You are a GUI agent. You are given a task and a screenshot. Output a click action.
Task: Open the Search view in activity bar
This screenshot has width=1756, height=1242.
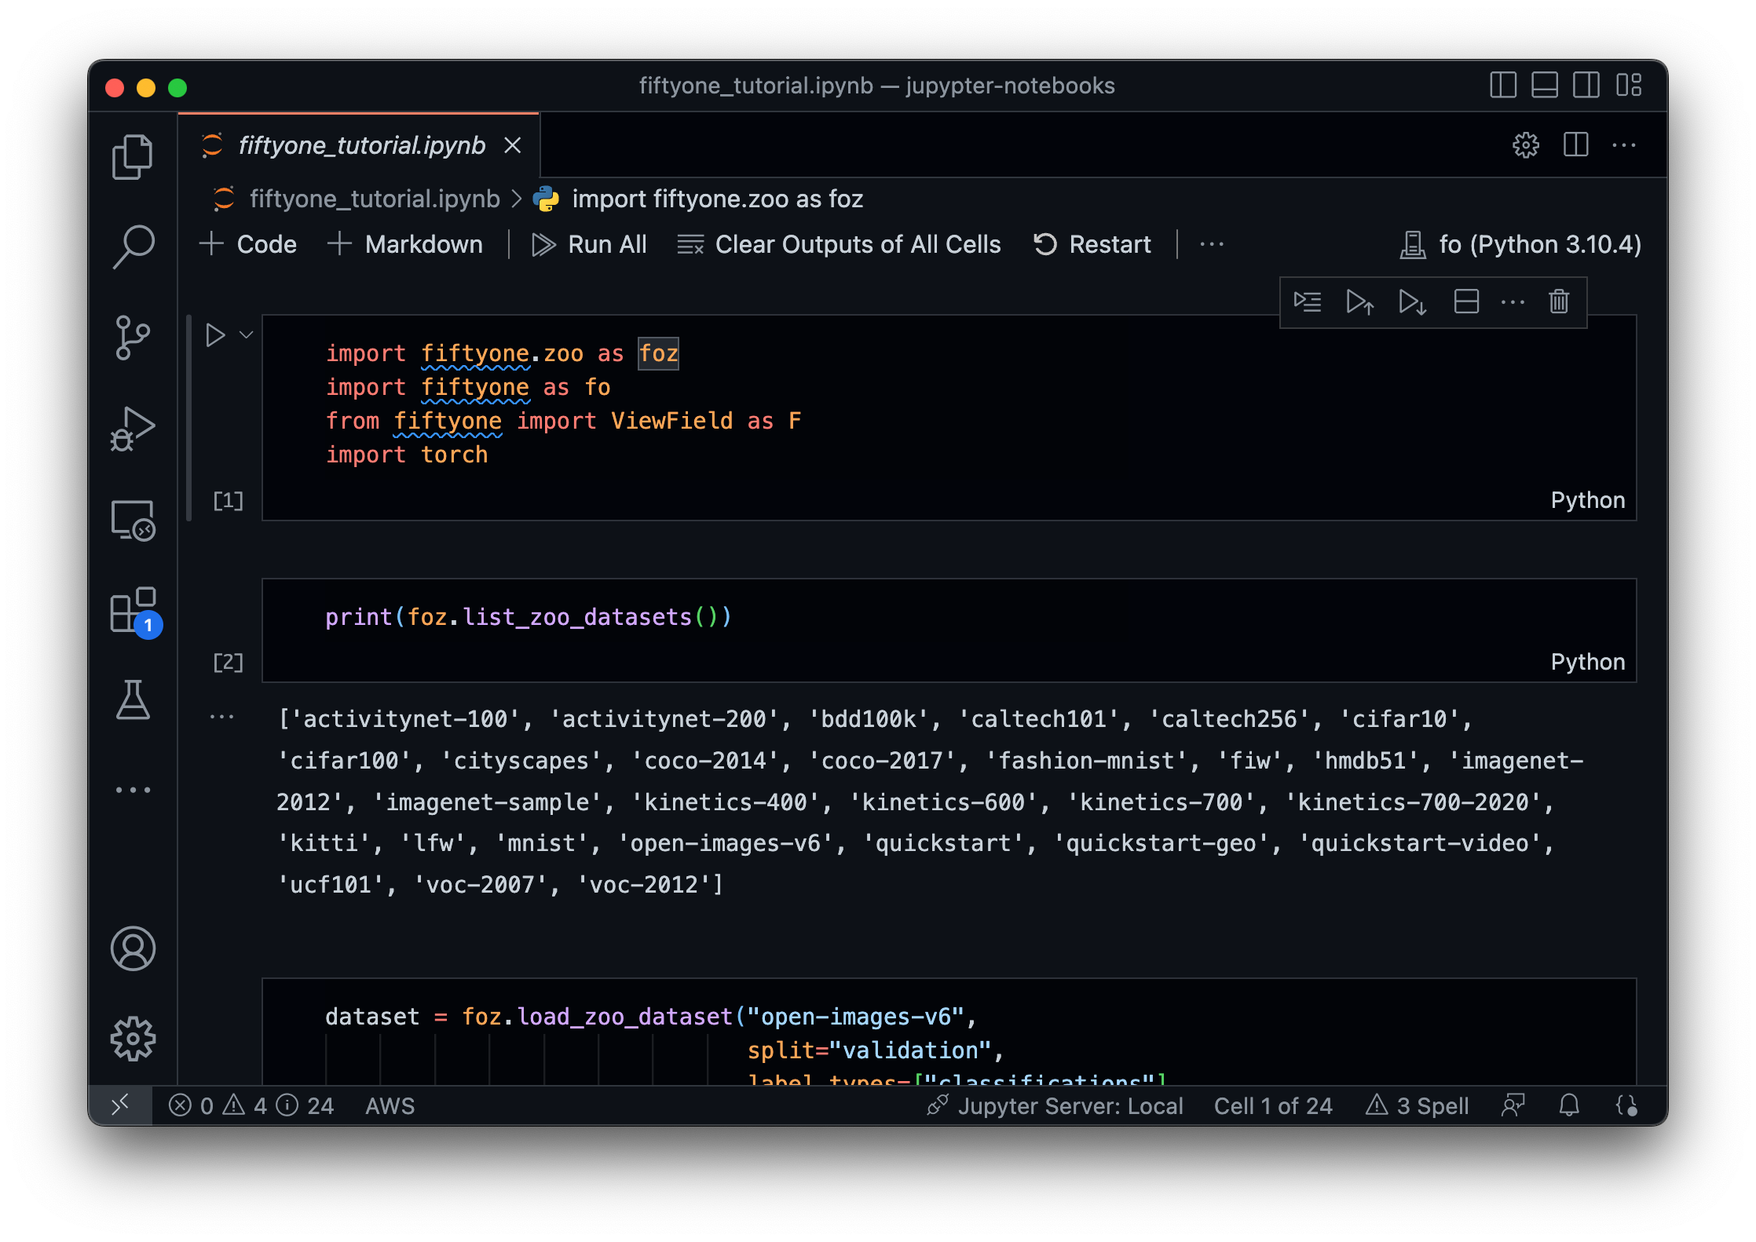(x=133, y=247)
